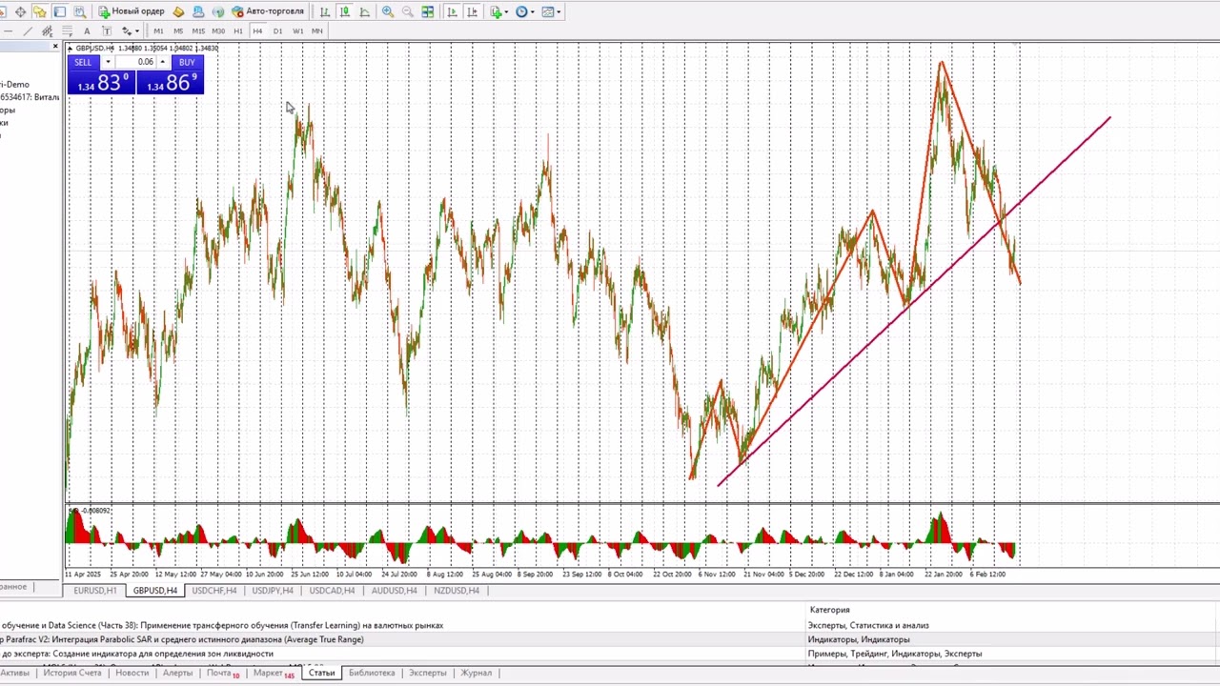This screenshot has height=686, width=1220.
Task: Switch timeframe to H1
Action: pyautogui.click(x=238, y=31)
